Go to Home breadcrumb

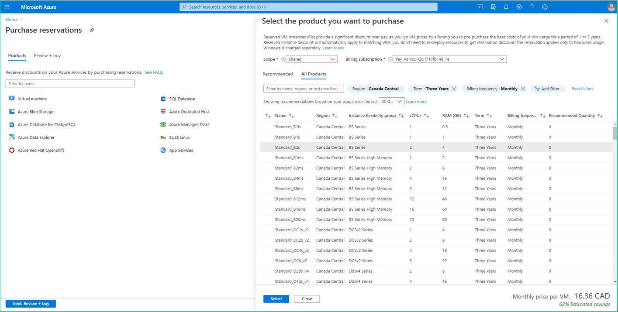click(12, 20)
